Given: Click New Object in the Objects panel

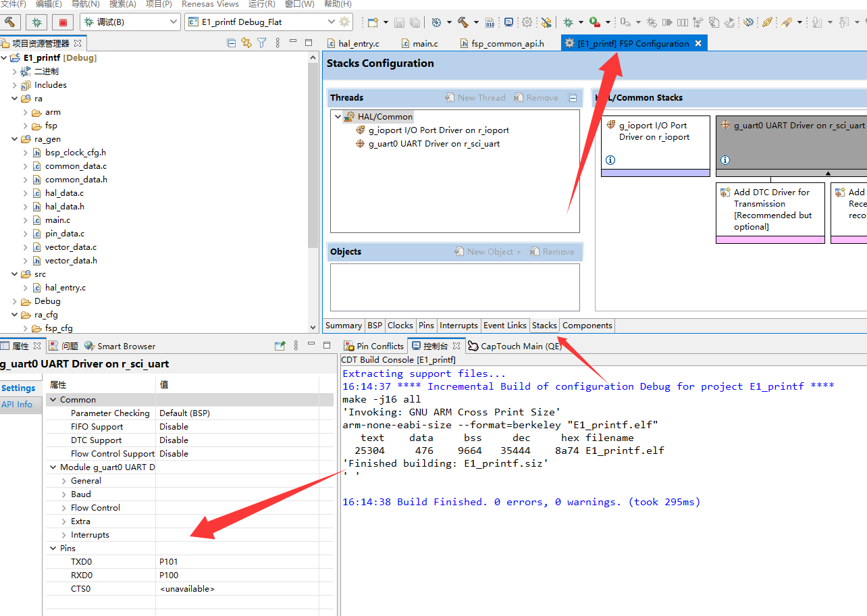Looking at the screenshot, I should [488, 252].
